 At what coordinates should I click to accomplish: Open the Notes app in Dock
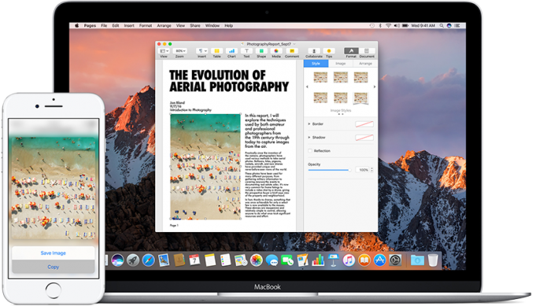[x=210, y=260]
